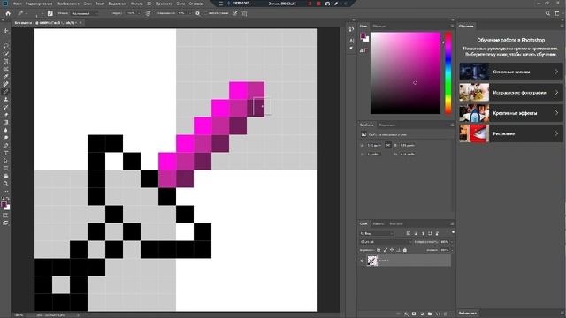This screenshot has height=318, width=566.
Task: Open the three-dots edit toolbar button
Action: [x=6, y=192]
